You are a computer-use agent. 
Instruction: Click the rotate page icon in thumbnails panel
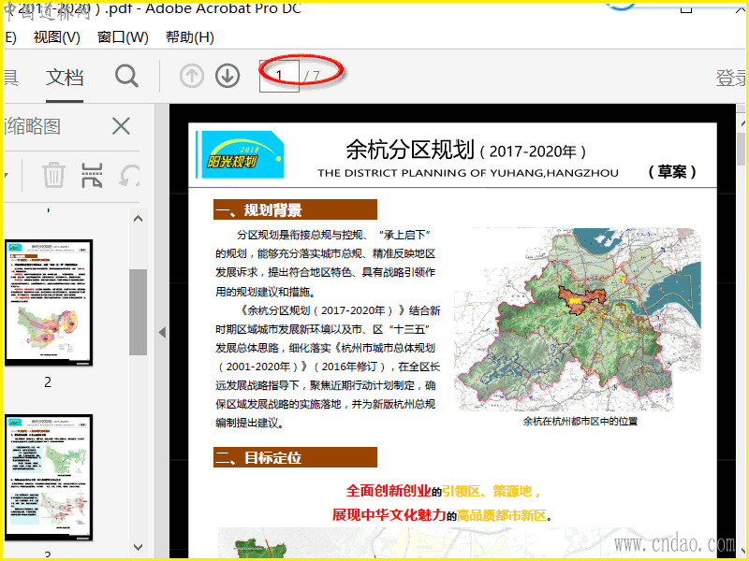click(127, 175)
